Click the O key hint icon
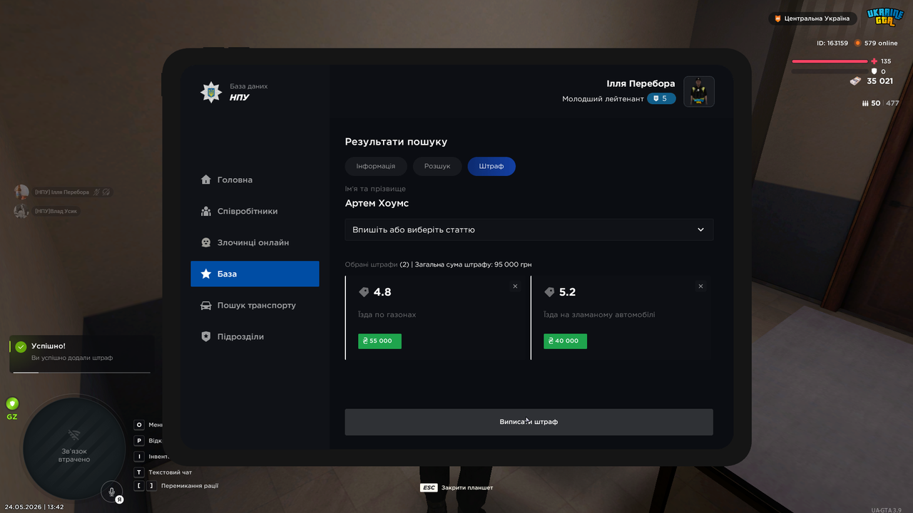Screen dimensions: 913x513 point(139,425)
